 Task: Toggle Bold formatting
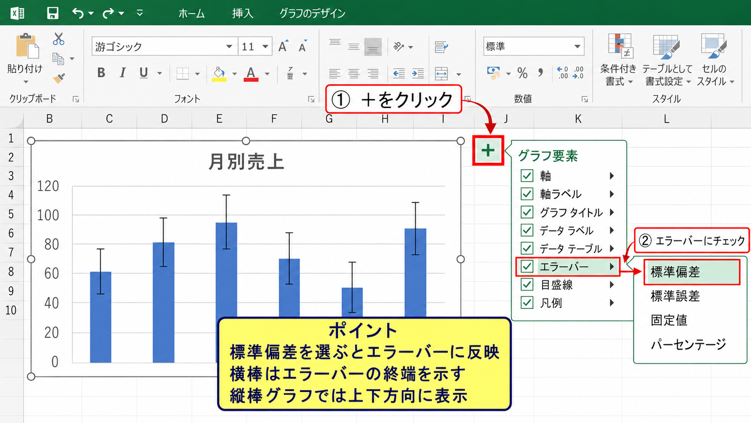click(101, 73)
